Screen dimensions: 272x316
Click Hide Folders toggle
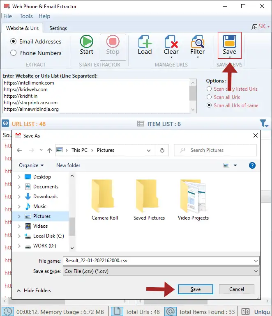pyautogui.click(x=34, y=291)
